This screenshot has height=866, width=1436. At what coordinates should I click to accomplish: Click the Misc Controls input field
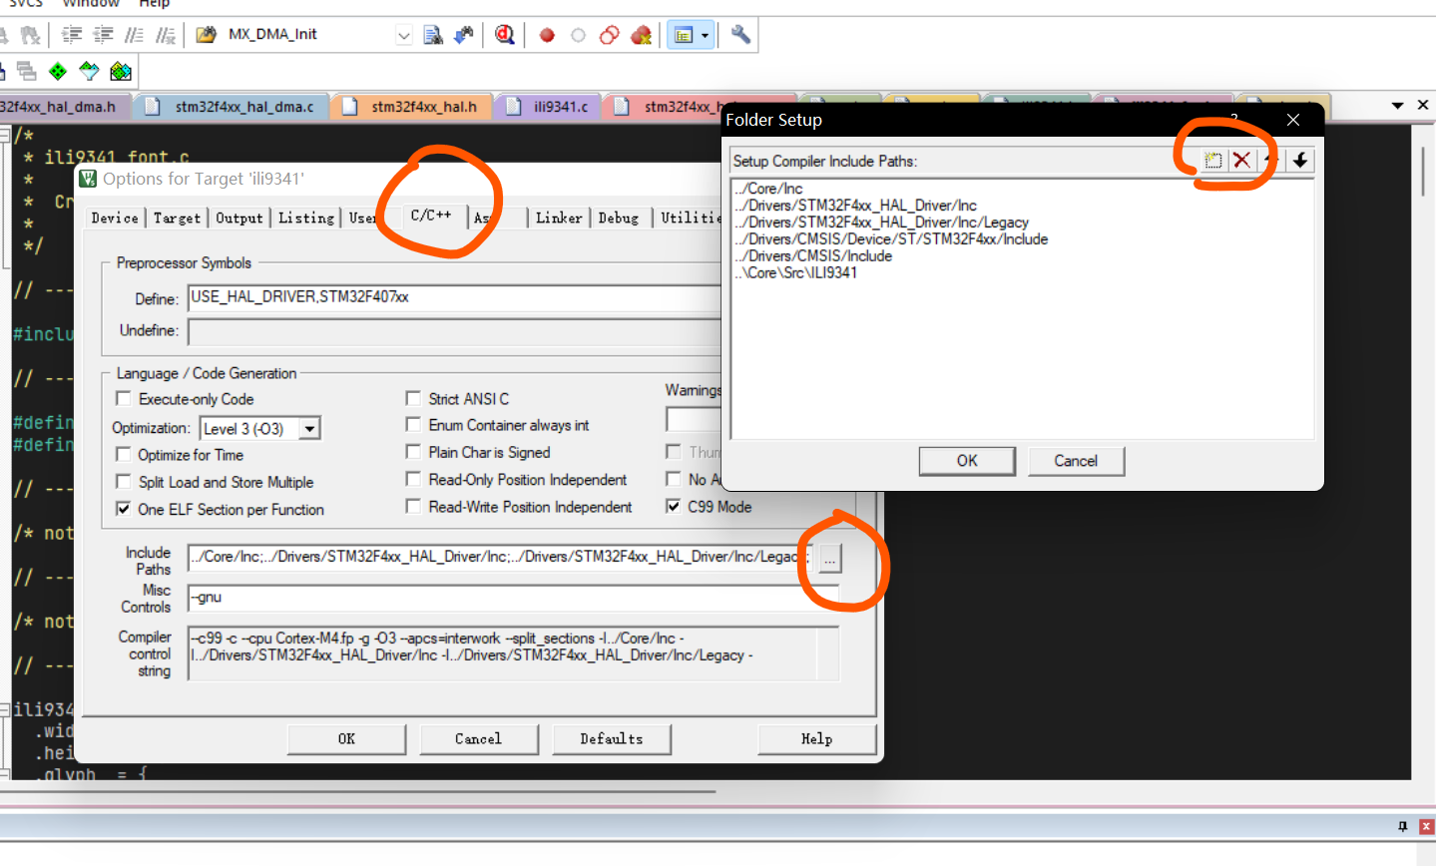click(499, 598)
